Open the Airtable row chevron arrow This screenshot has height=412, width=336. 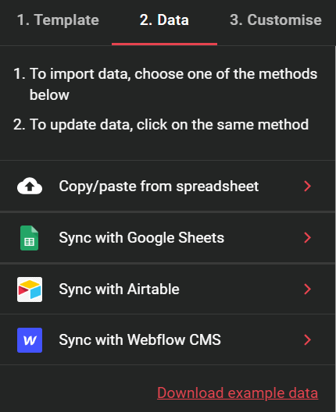point(307,289)
